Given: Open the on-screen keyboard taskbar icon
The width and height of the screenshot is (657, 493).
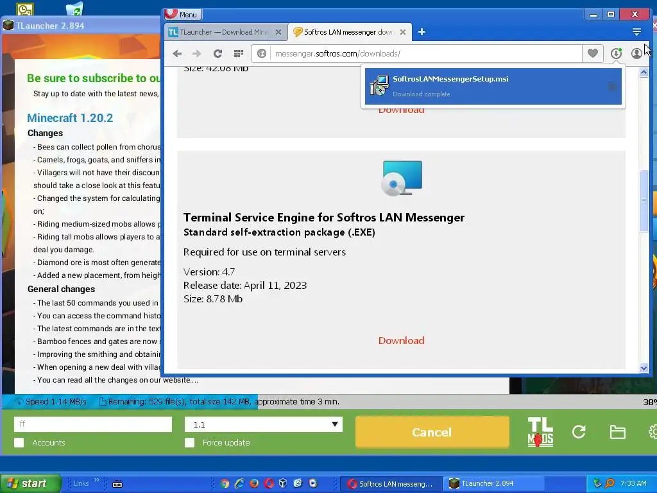Looking at the screenshot, I should click(x=118, y=484).
